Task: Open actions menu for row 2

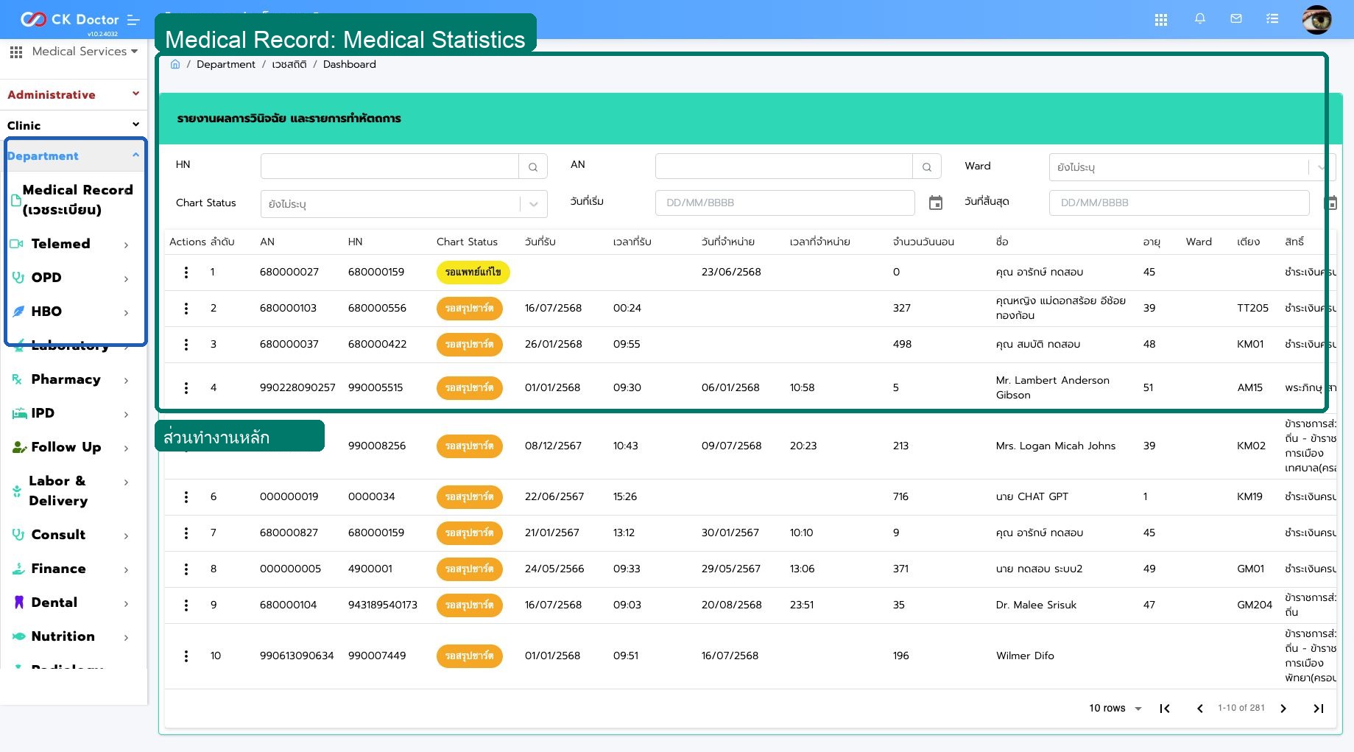Action: tap(186, 309)
